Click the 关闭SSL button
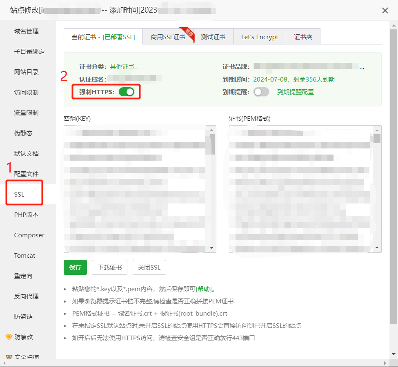 coord(149,268)
